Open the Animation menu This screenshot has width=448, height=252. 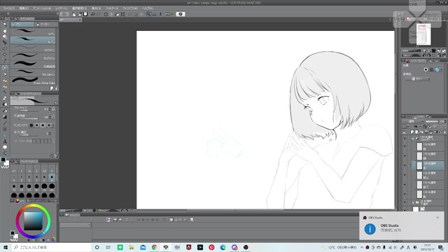click(x=42, y=8)
